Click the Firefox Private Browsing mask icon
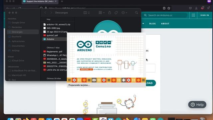 pos(209,1)
